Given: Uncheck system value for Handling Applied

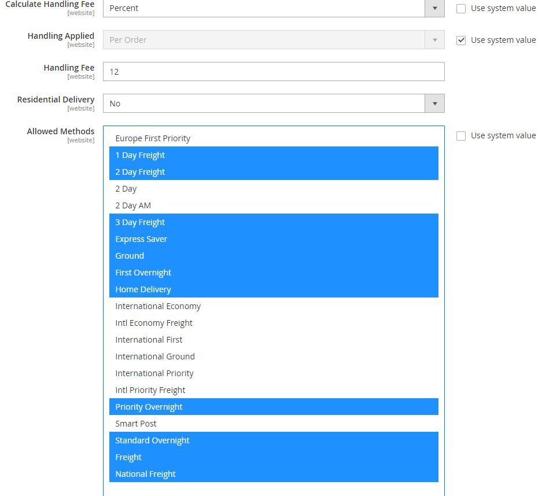Looking at the screenshot, I should coord(461,41).
